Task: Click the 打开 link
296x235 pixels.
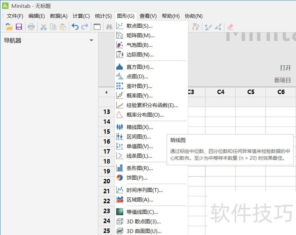Action: pyautogui.click(x=285, y=68)
